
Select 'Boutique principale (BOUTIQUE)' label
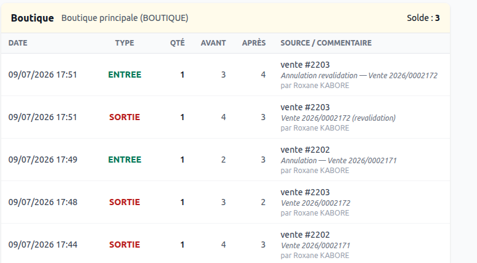(x=124, y=18)
